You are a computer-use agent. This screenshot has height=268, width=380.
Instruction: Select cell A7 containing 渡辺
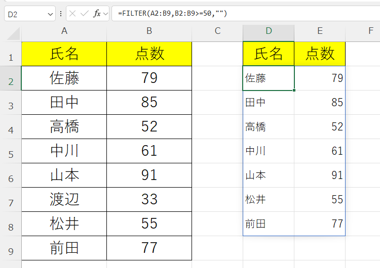(x=64, y=200)
